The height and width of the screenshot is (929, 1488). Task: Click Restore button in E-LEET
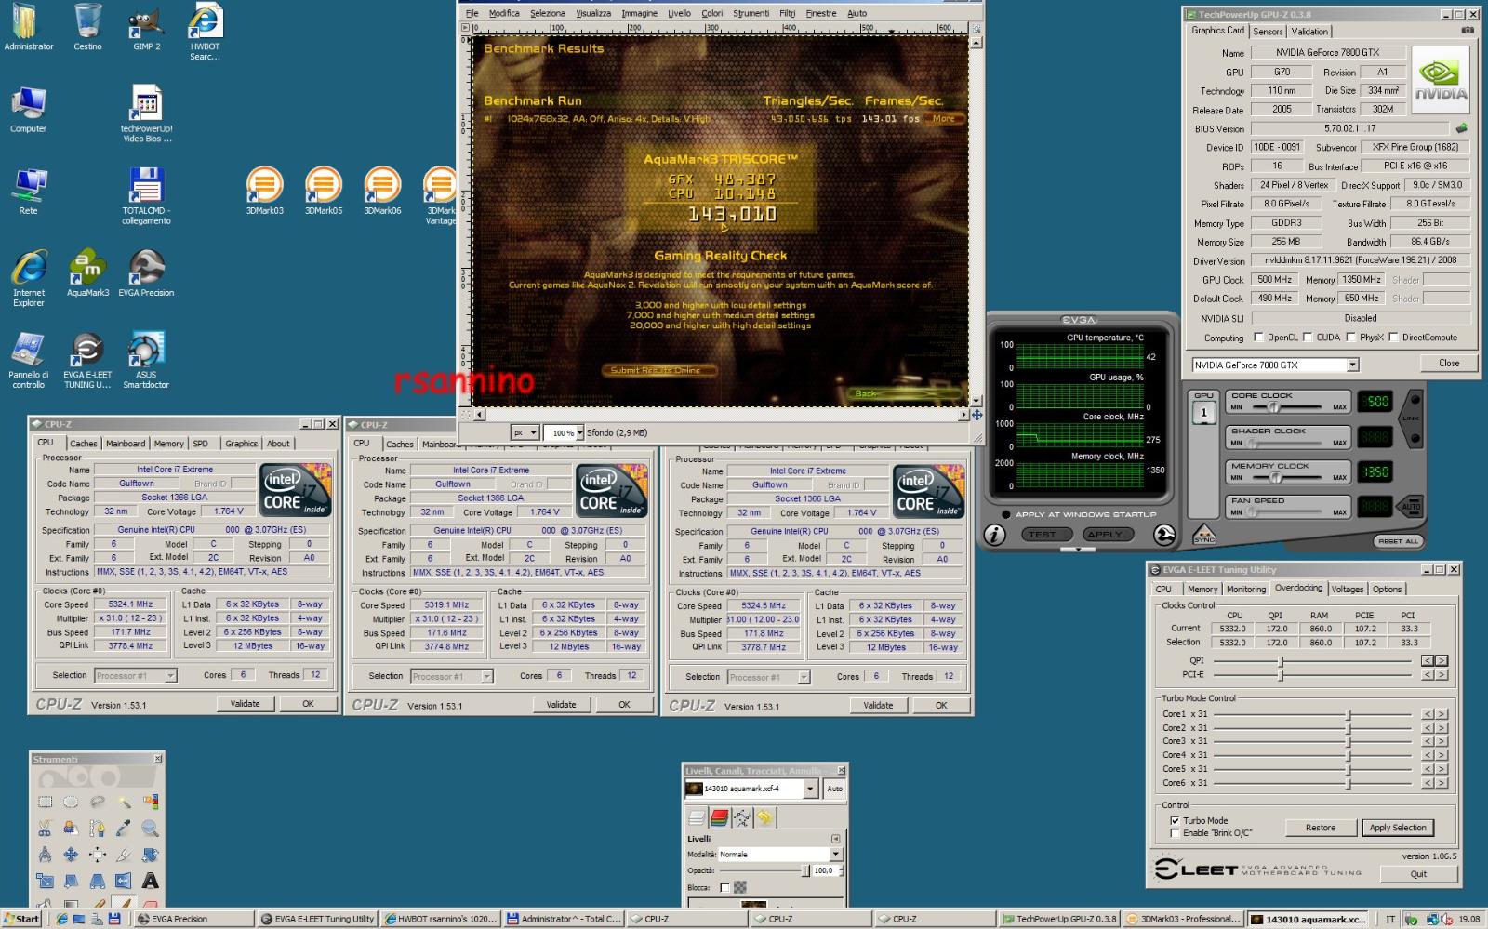1321,828
